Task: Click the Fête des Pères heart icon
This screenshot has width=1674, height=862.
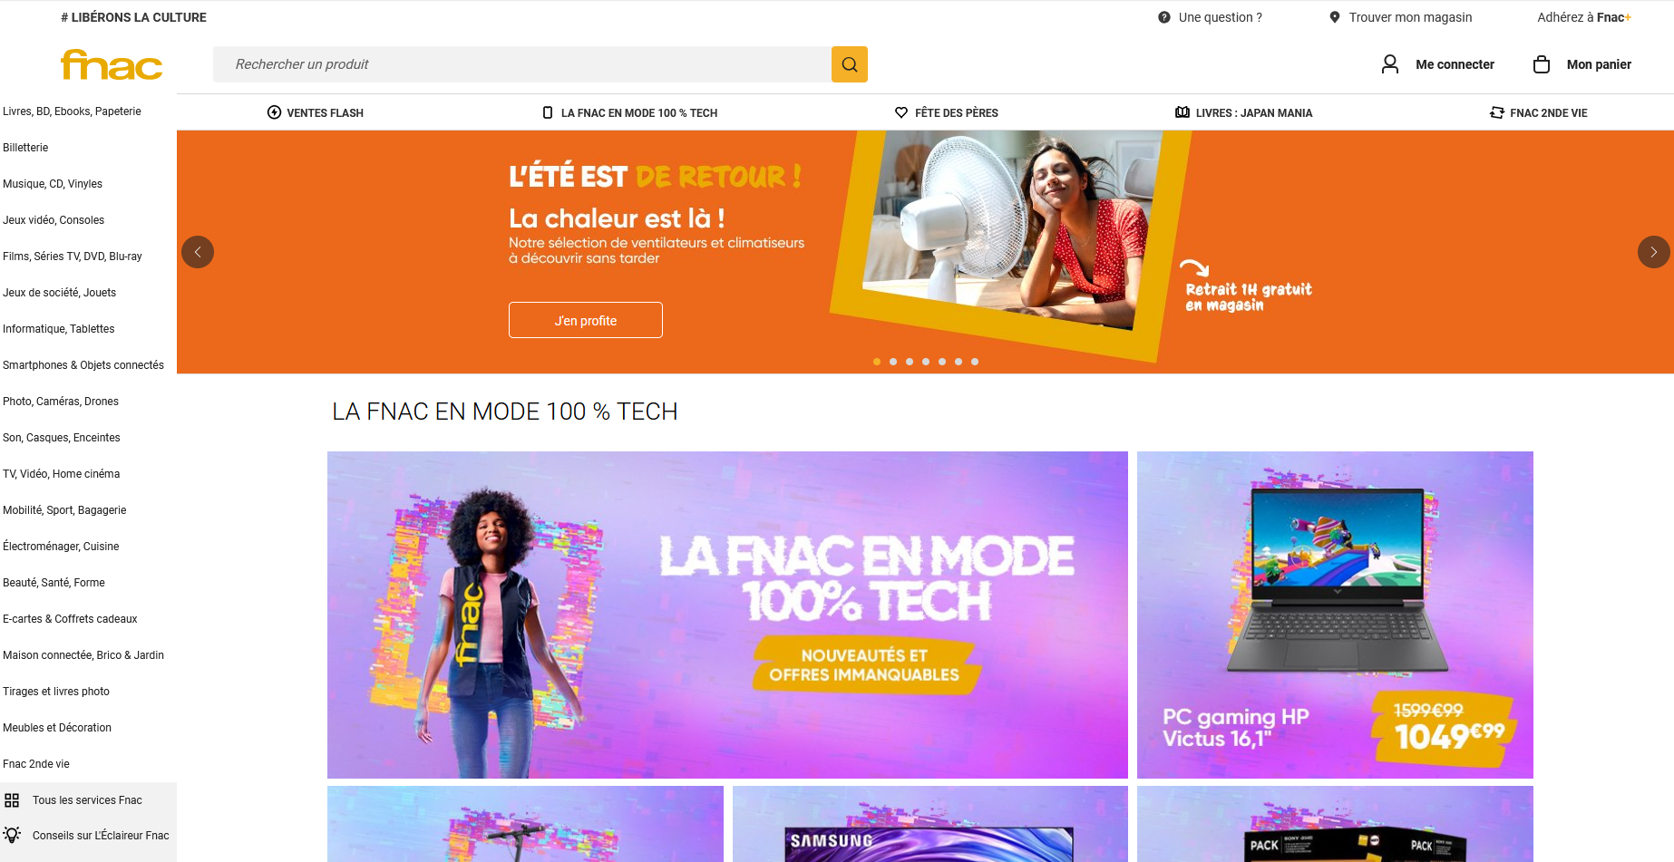Action: pyautogui.click(x=901, y=112)
